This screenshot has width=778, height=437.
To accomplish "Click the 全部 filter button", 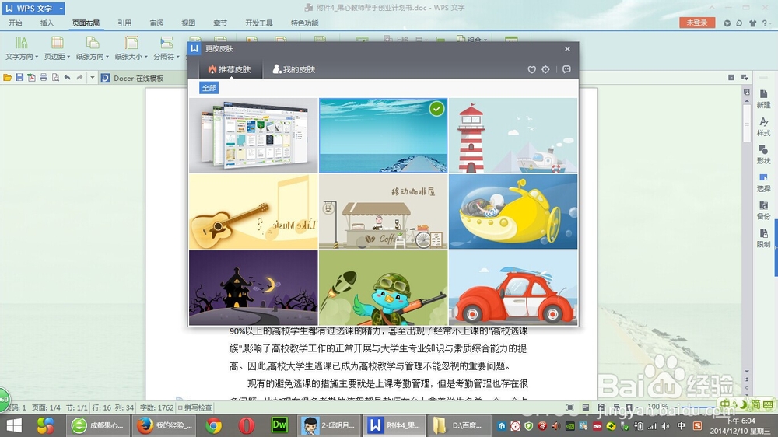I will 209,88.
